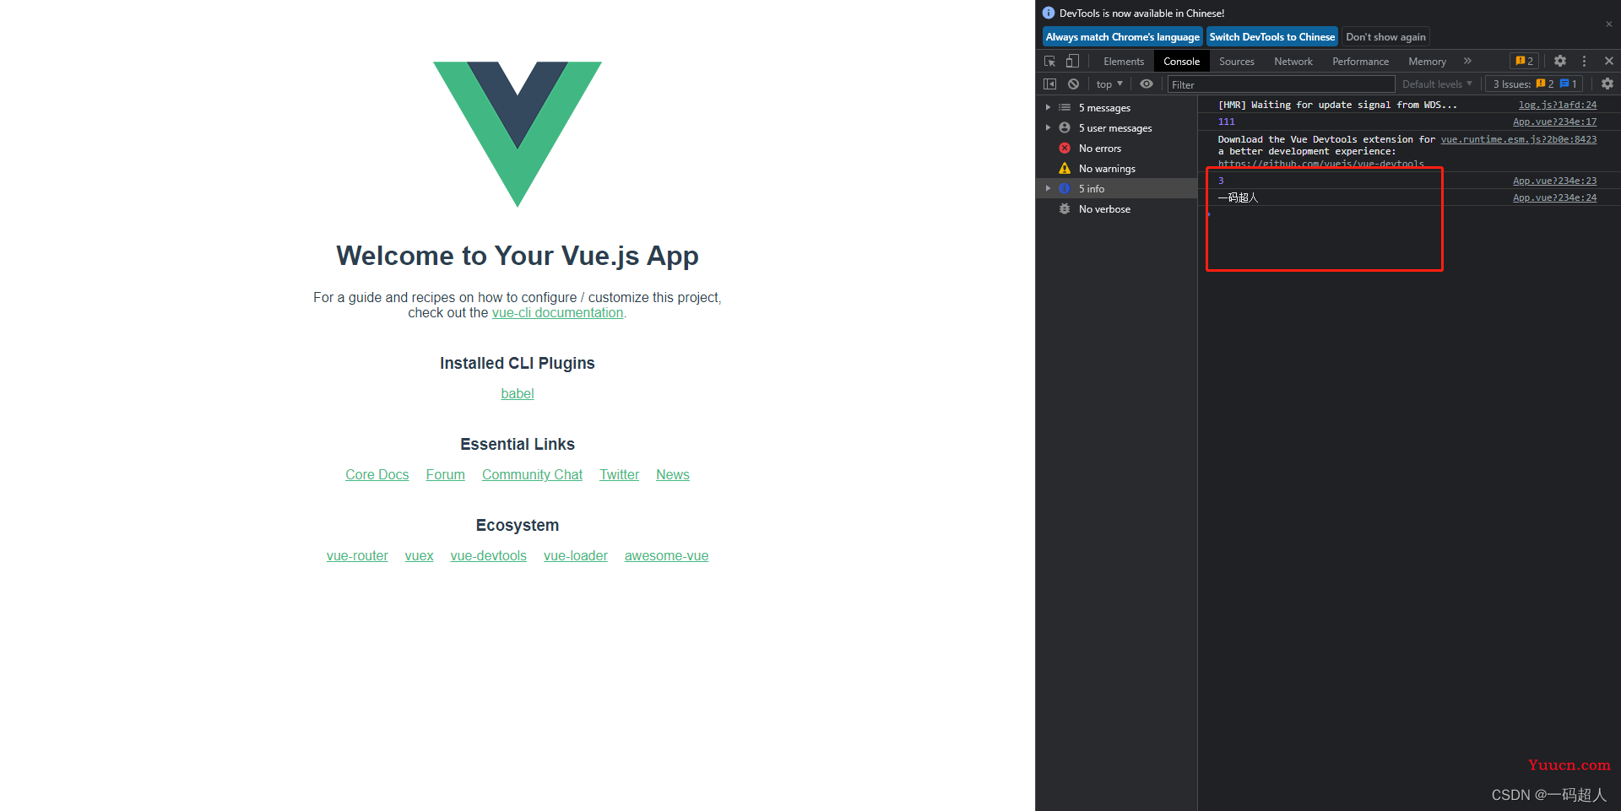Viewport: 1621px width, 811px height.
Task: Open source link App.vue?234e:24
Action: (1554, 197)
